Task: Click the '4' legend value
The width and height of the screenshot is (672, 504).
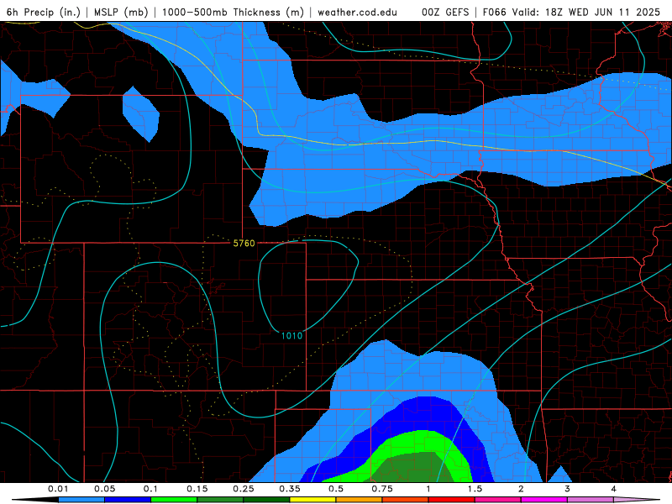Action: 614,489
